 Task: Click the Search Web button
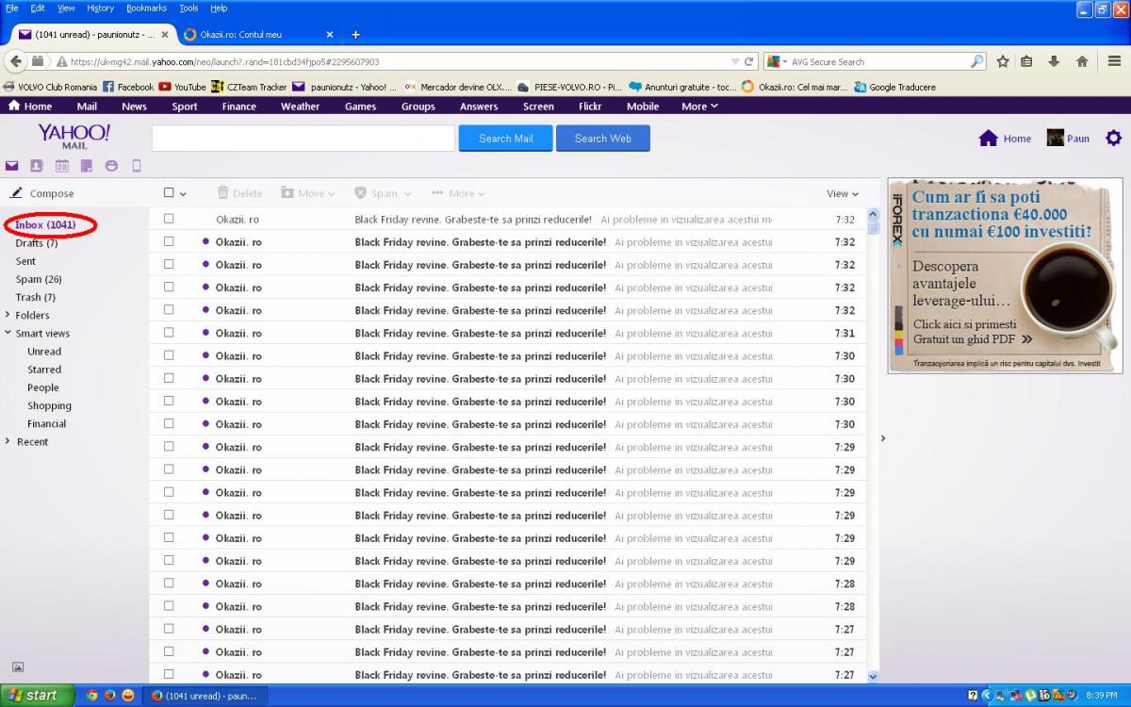click(603, 138)
